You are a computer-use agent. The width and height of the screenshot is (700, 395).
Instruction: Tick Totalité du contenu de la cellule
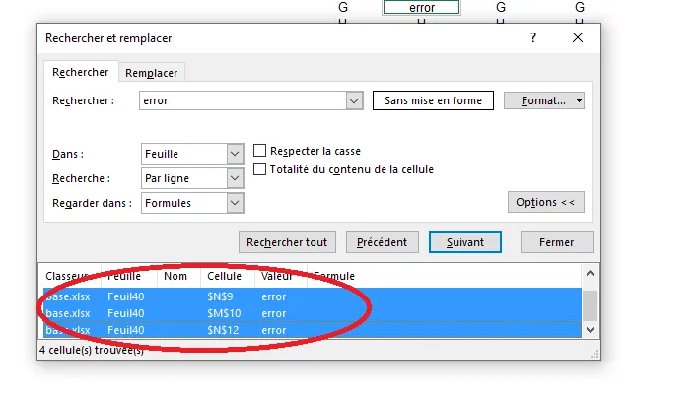tap(260, 169)
